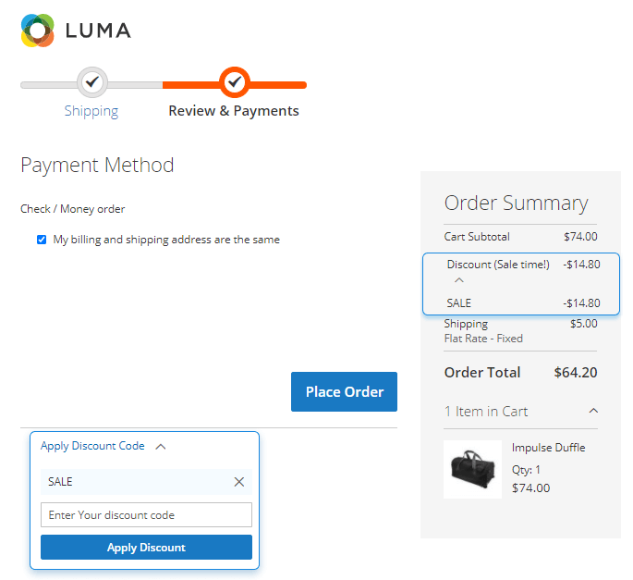Collapse Apply Discount Code chevron
The width and height of the screenshot is (633, 580).
point(161,446)
